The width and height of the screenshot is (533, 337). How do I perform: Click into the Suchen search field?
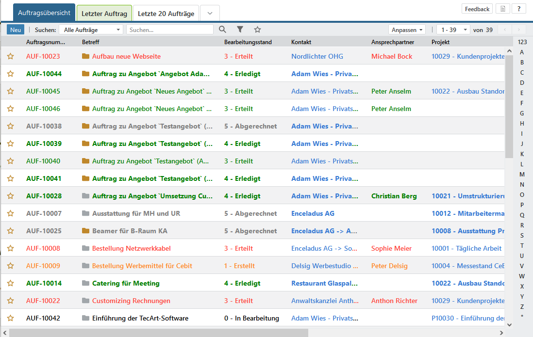click(169, 30)
